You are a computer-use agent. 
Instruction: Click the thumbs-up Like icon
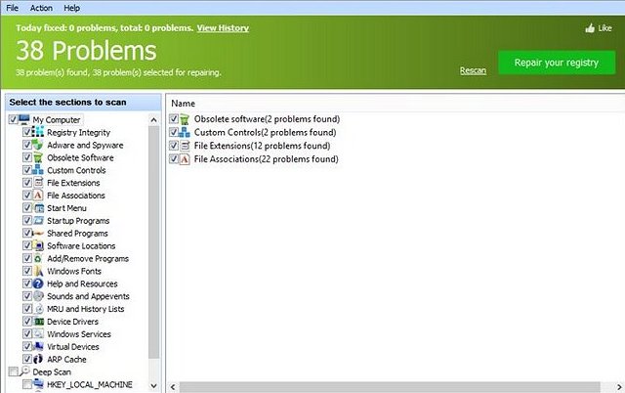pyautogui.click(x=590, y=28)
